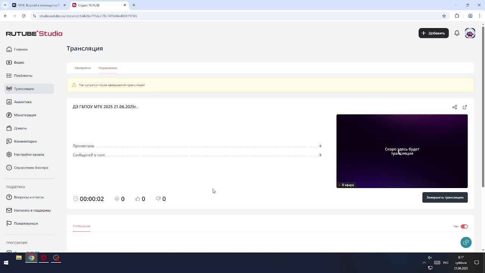Click the gift icon beside Донаты
Viewport: 485px width, 273px height.
[x=9, y=128]
